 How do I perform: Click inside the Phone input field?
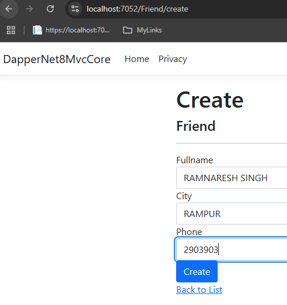(x=232, y=249)
